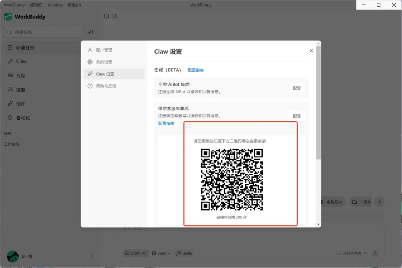Viewport: 402px width, 268px height.
Task: Open 配置指南 link beside 集成 (BETA)
Action: point(196,70)
